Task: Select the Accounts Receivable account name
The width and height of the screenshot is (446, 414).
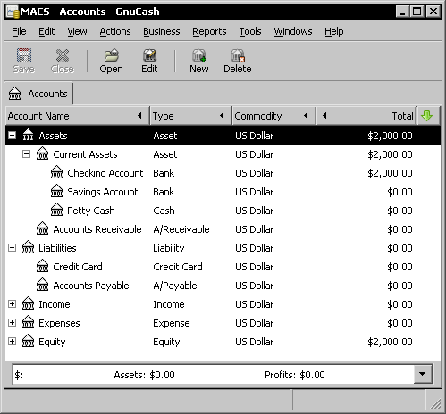Action: [x=97, y=229]
